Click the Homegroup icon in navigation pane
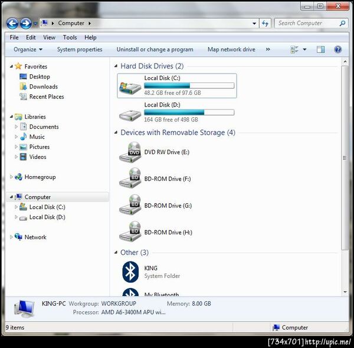Image resolution: width=354 pixels, height=348 pixels. tap(18, 177)
